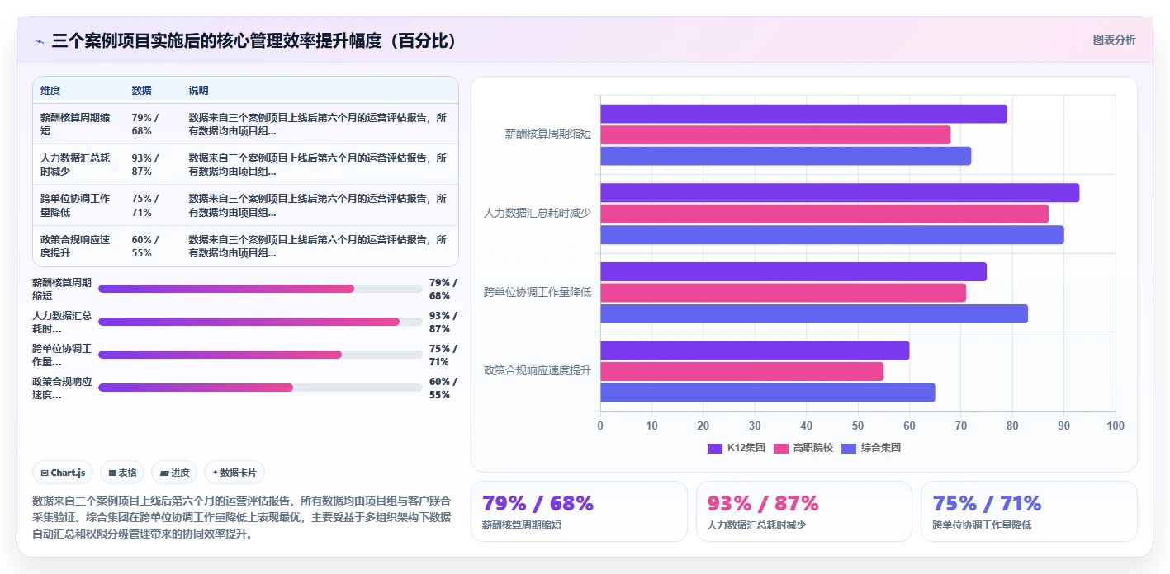The image size is (1170, 574).
Task: Open the 93% / 87% 人力数据汇总耗时减少 stat card
Action: point(804,511)
